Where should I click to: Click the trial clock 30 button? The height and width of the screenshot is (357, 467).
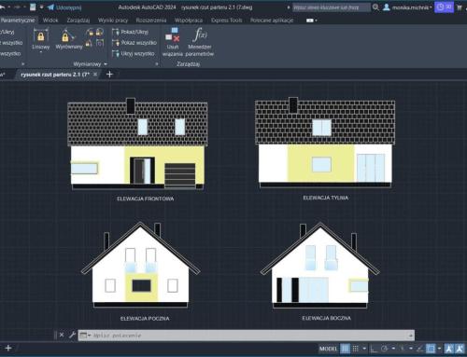coord(444,7)
